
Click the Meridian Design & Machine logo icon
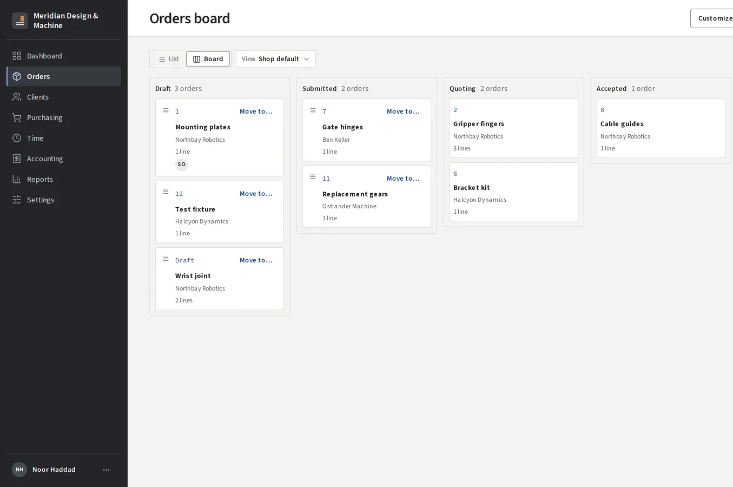[20, 21]
